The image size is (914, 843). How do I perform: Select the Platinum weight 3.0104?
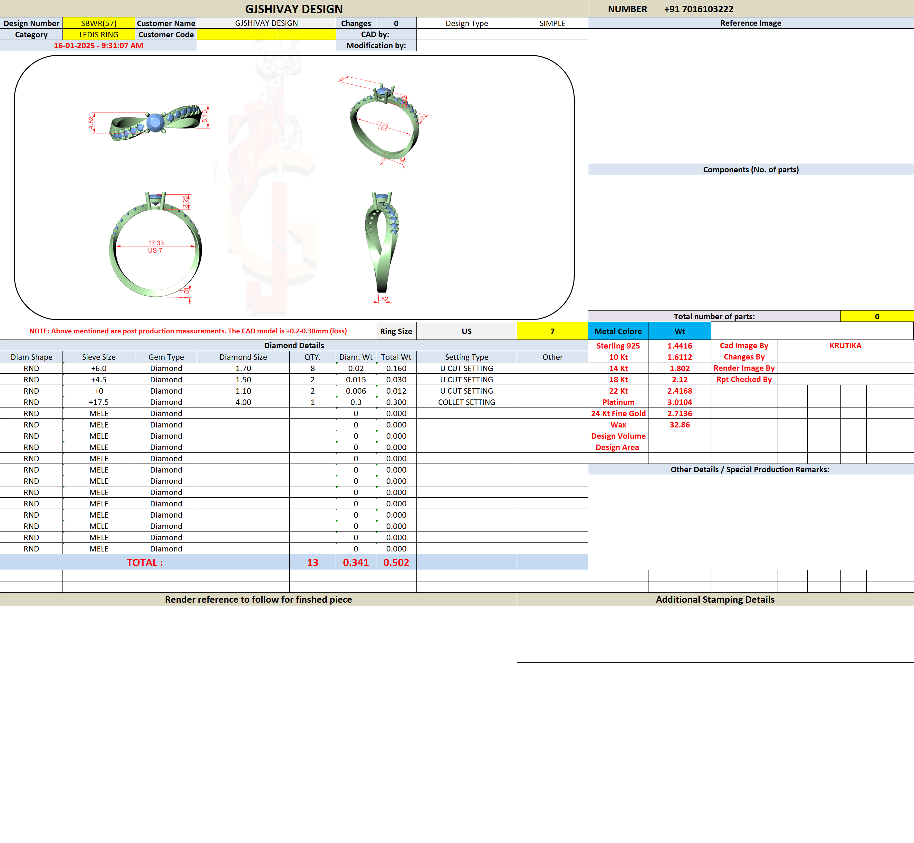(x=679, y=402)
